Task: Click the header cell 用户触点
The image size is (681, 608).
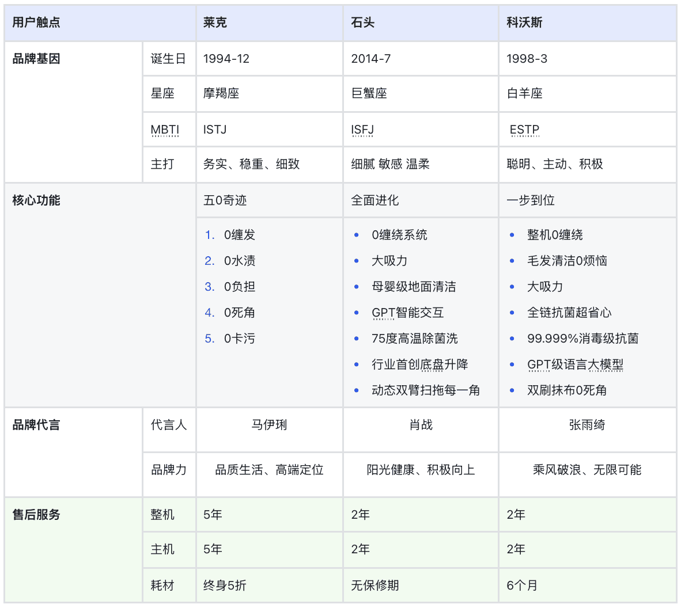Action: click(100, 22)
